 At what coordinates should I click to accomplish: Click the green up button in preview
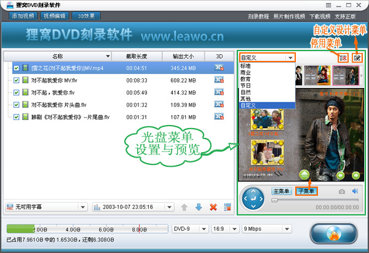304,175
